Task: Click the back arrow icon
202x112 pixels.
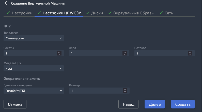Action: coord(6,4)
